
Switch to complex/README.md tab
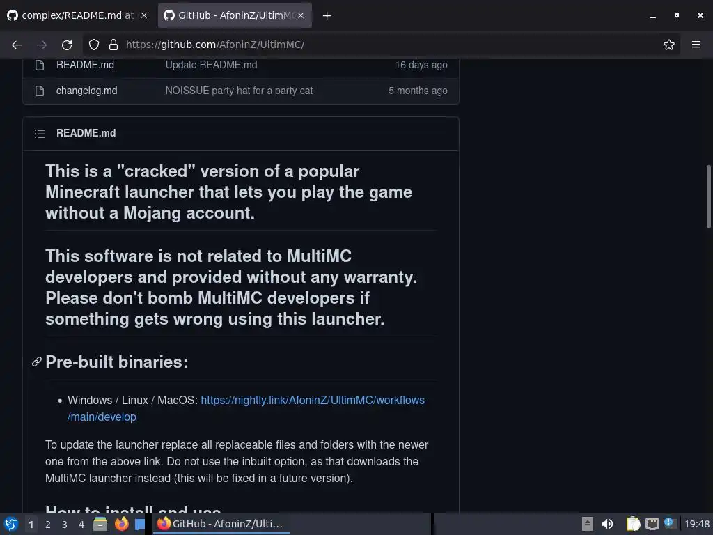77,15
